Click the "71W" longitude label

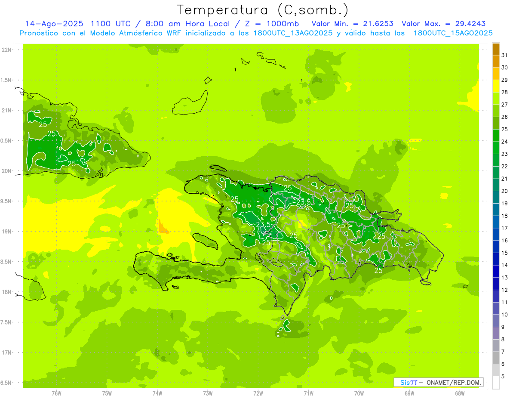click(308, 393)
